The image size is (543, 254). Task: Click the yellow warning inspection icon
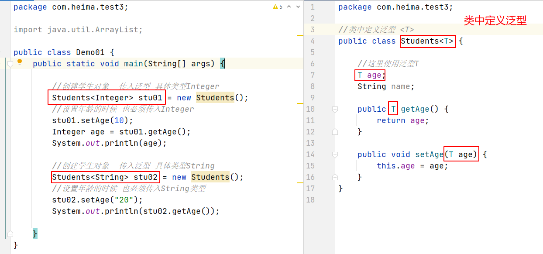pyautogui.click(x=275, y=7)
